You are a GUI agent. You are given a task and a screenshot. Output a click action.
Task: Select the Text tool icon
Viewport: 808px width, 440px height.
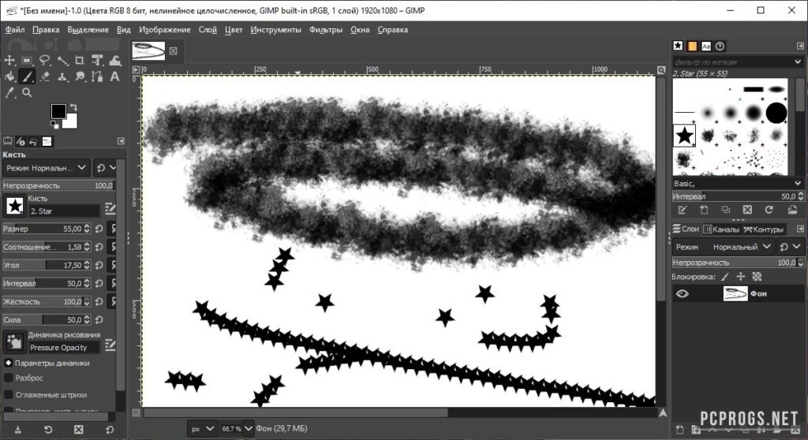(114, 76)
